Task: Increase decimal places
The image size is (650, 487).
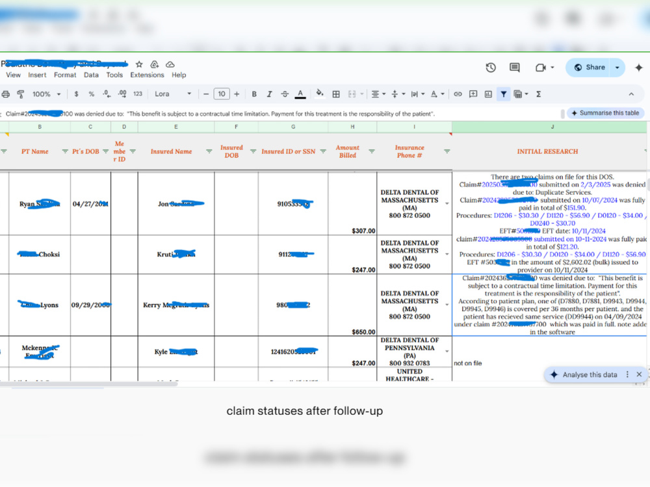Action: tap(122, 94)
